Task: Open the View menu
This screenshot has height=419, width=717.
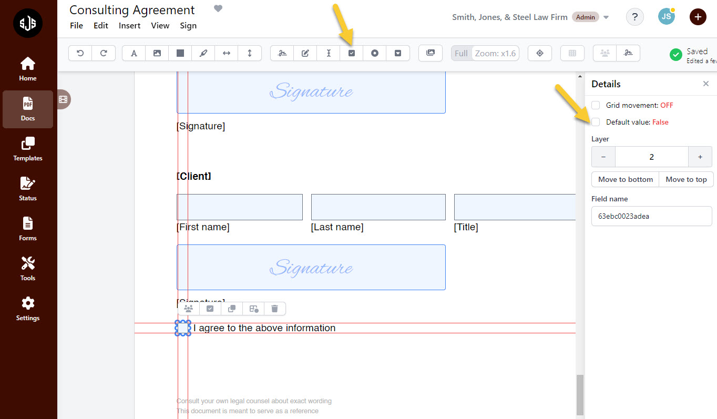Action: (160, 25)
